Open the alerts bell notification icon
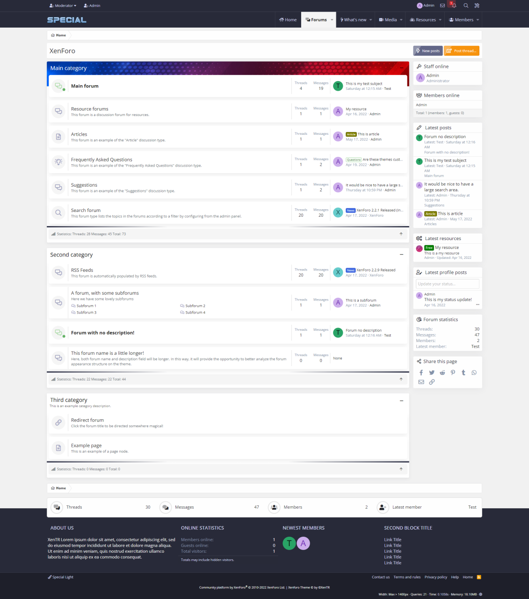The height and width of the screenshot is (599, 529). point(453,6)
